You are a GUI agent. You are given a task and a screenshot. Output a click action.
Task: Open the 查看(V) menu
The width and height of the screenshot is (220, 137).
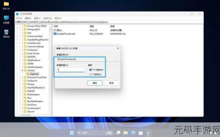[37, 18]
